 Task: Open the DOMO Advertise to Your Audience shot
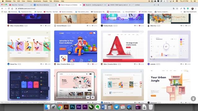(x=75, y=46)
